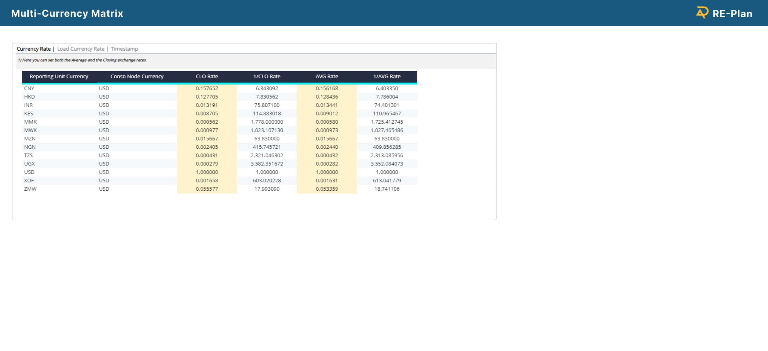Edit the MMK CLO Rate cell 0.000562
Screen dimensions: 768x351
[x=207, y=122]
